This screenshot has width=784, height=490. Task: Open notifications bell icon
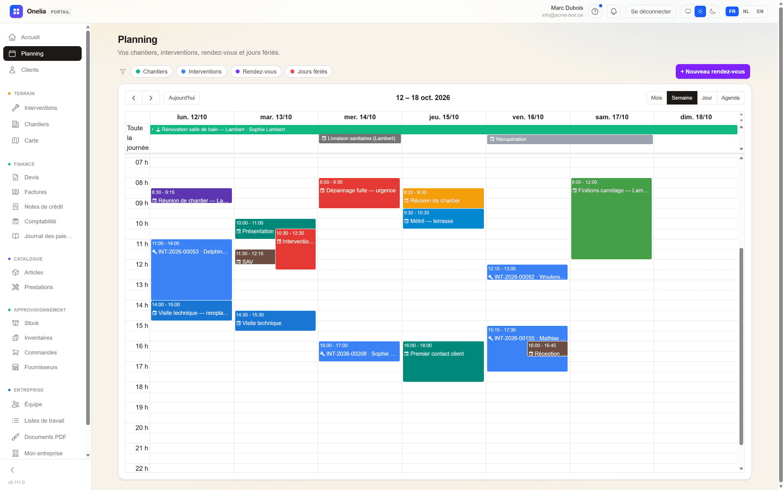click(613, 11)
